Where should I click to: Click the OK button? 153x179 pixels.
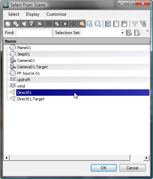pos(104,168)
